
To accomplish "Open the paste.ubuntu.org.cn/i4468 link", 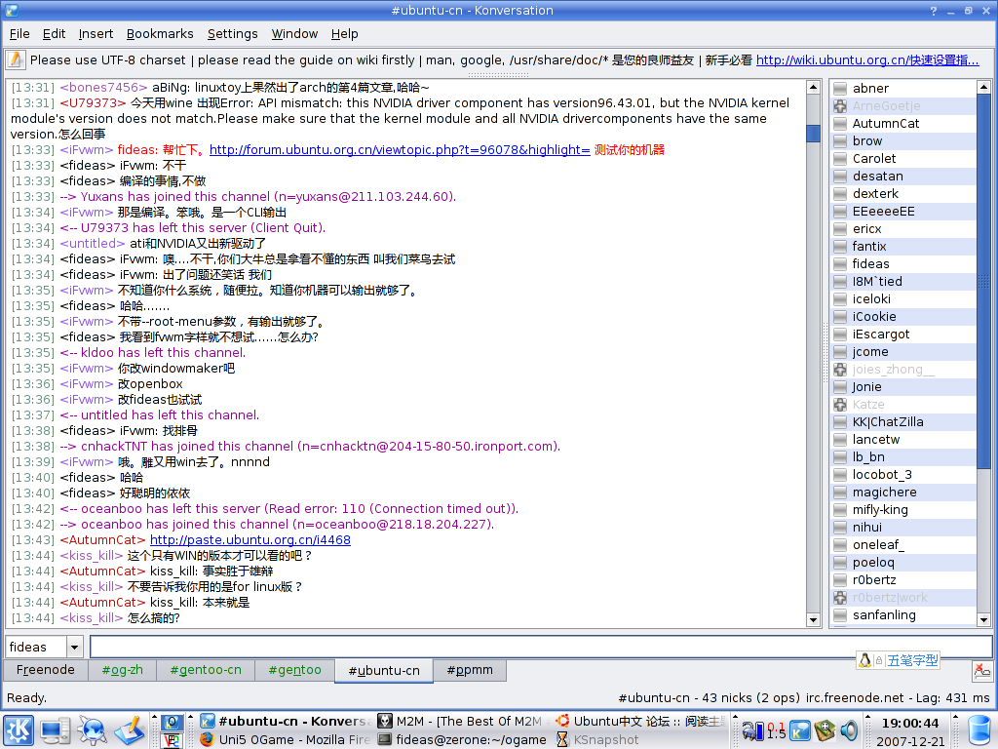I will click(250, 540).
